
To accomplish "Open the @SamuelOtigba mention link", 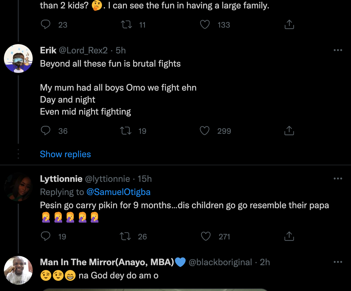I will coord(118,192).
